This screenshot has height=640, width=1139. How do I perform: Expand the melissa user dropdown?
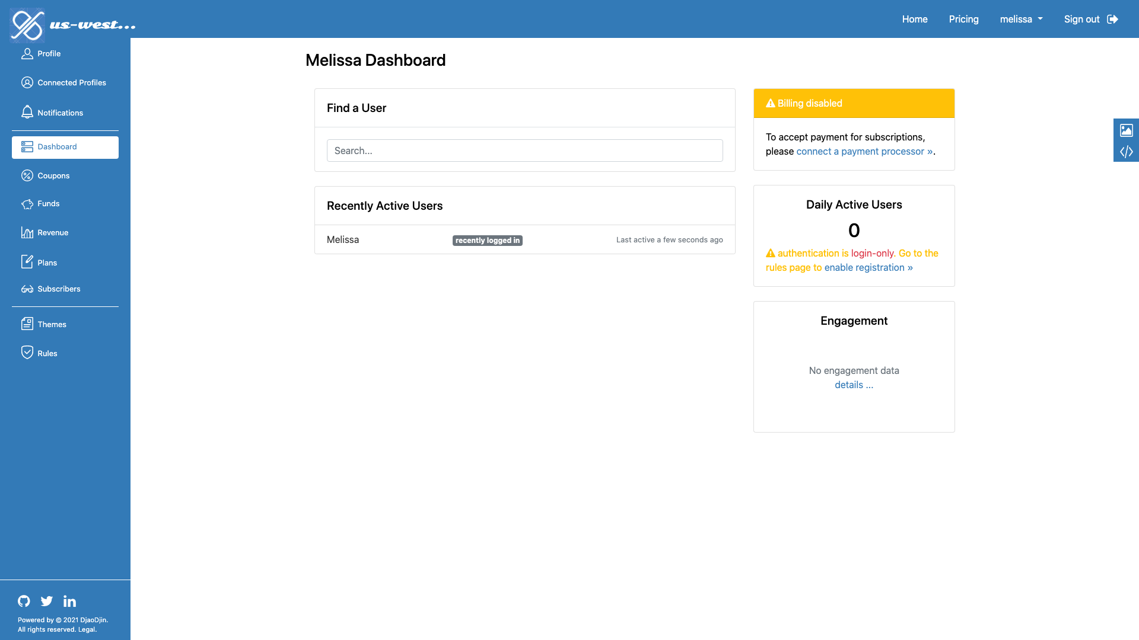[x=1021, y=20]
